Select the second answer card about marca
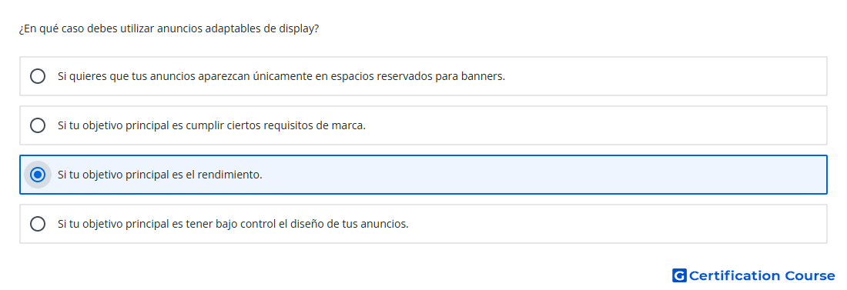This screenshot has width=847, height=290. [x=423, y=125]
